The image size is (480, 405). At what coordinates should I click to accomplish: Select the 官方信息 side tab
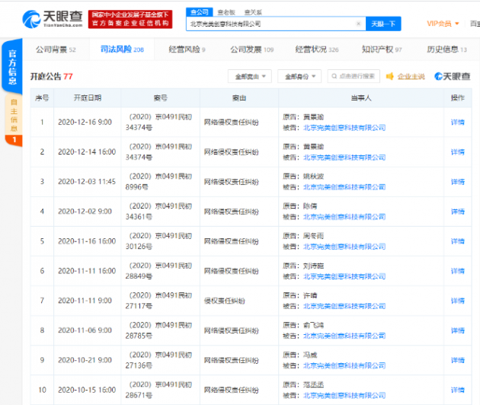(12, 66)
